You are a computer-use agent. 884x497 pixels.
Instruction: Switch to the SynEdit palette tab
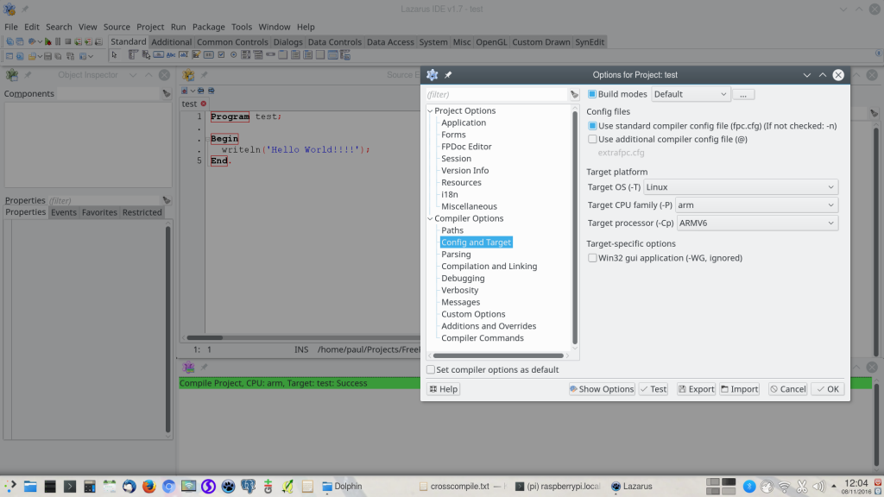589,41
